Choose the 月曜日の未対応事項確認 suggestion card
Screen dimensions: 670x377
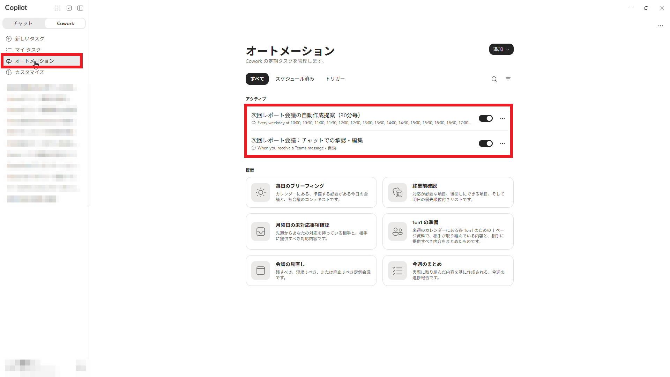[x=311, y=231]
